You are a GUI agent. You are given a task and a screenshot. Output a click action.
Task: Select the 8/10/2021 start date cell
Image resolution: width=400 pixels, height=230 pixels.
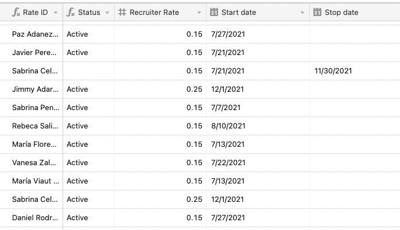coord(258,126)
